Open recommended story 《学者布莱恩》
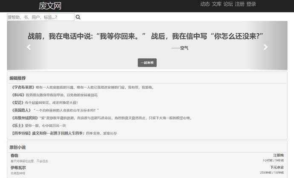 tap(23, 88)
